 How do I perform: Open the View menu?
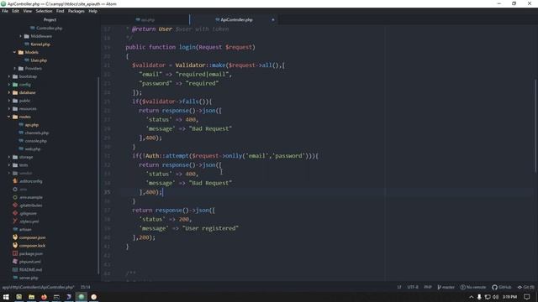(x=28, y=11)
